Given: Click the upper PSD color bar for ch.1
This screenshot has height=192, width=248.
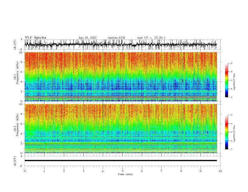Looking at the screenshot, I should [226, 80].
